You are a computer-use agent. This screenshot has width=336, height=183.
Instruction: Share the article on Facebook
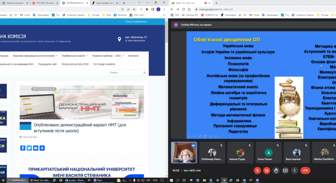click(x=23, y=148)
